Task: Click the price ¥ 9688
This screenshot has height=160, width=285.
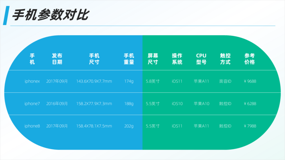Action: point(250,81)
